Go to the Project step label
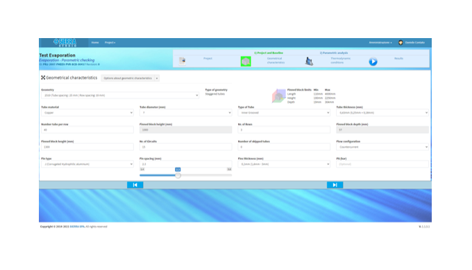This screenshot has height=270, width=472. coord(208,59)
